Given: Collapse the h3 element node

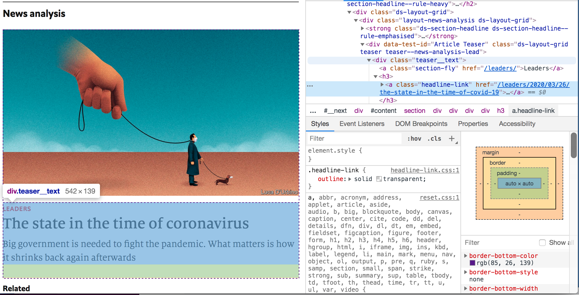Looking at the screenshot, I should [376, 77].
